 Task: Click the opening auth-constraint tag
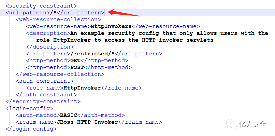pyautogui.click(x=45, y=81)
